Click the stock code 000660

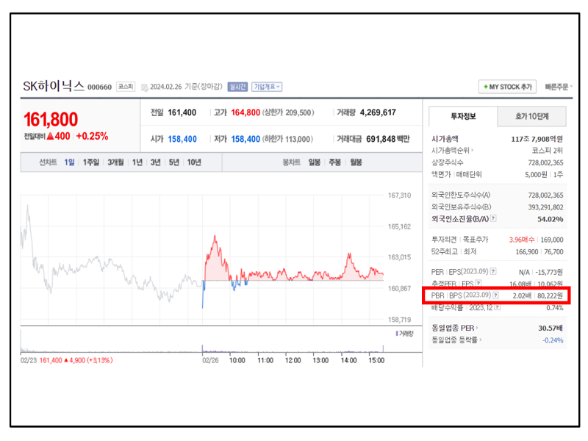point(99,87)
